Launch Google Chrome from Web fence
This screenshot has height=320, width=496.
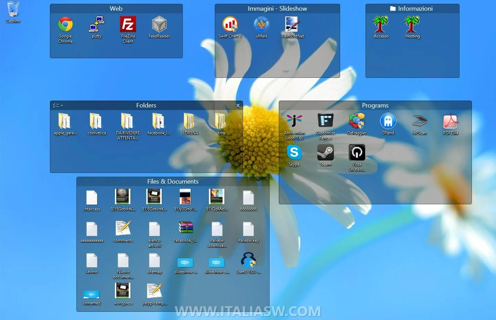tap(65, 30)
